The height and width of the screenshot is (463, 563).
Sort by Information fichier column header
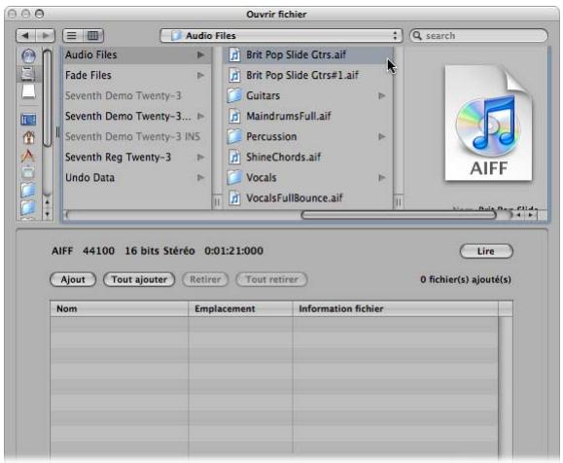pyautogui.click(x=396, y=309)
